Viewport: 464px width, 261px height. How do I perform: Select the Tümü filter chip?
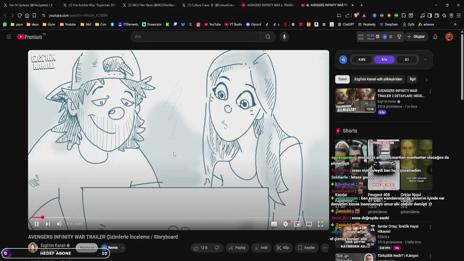click(343, 79)
